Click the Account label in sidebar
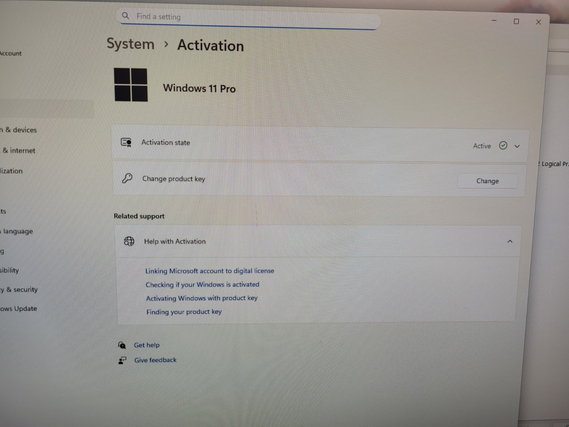This screenshot has height=427, width=569. 11,53
